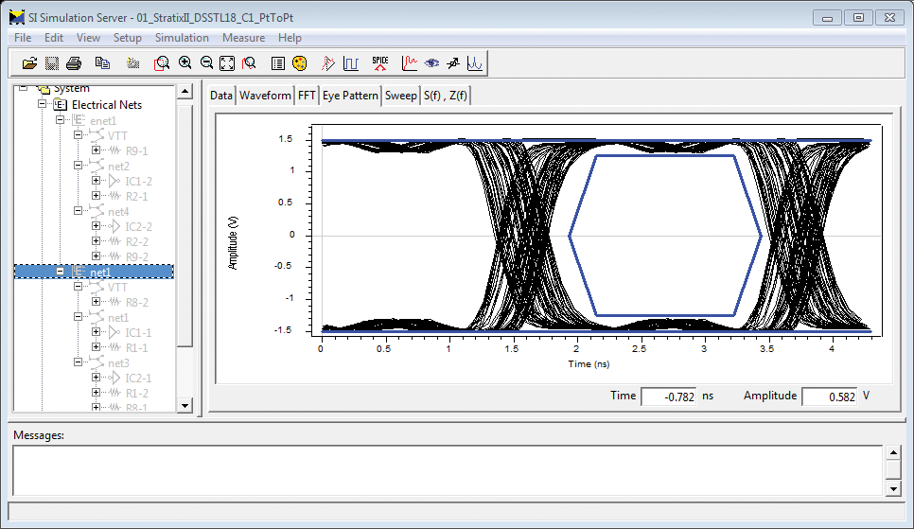Click the blue spectrum peaks icon
Image resolution: width=914 pixels, height=529 pixels.
tap(474, 63)
